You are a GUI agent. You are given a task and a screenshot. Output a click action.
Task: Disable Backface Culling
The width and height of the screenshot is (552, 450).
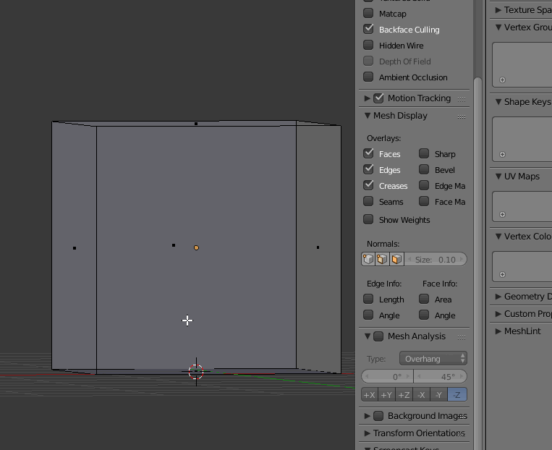click(368, 29)
